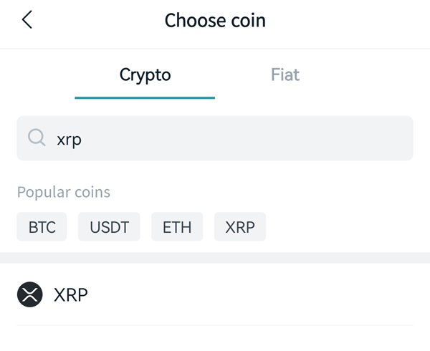Choose XRP from the search results list
The width and height of the screenshot is (430, 351).
[x=215, y=294]
